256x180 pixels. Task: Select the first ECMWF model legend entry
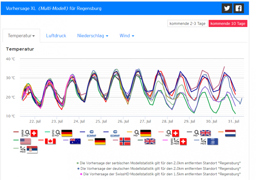92,133
